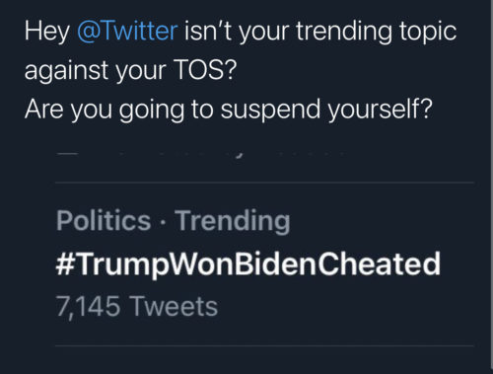This screenshot has width=493, height=374.
Task: Click the "Politics" category label
Action: (104, 221)
